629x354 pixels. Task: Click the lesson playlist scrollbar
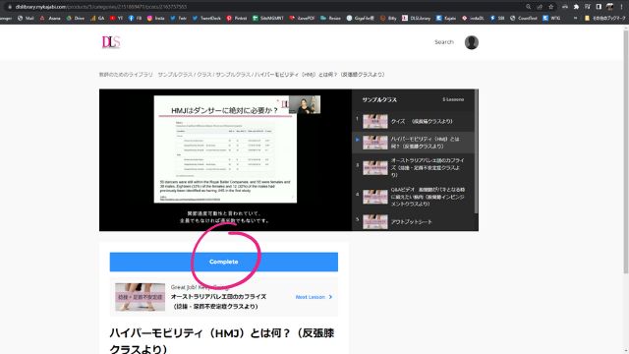(x=476, y=151)
